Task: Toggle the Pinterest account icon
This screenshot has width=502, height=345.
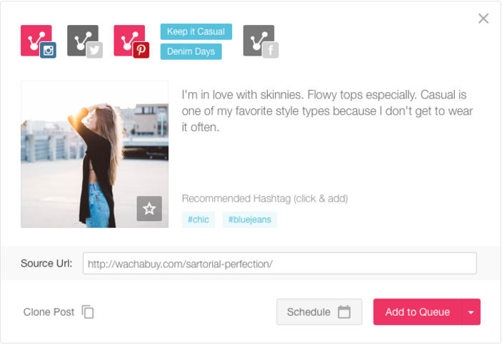Action: [x=131, y=41]
